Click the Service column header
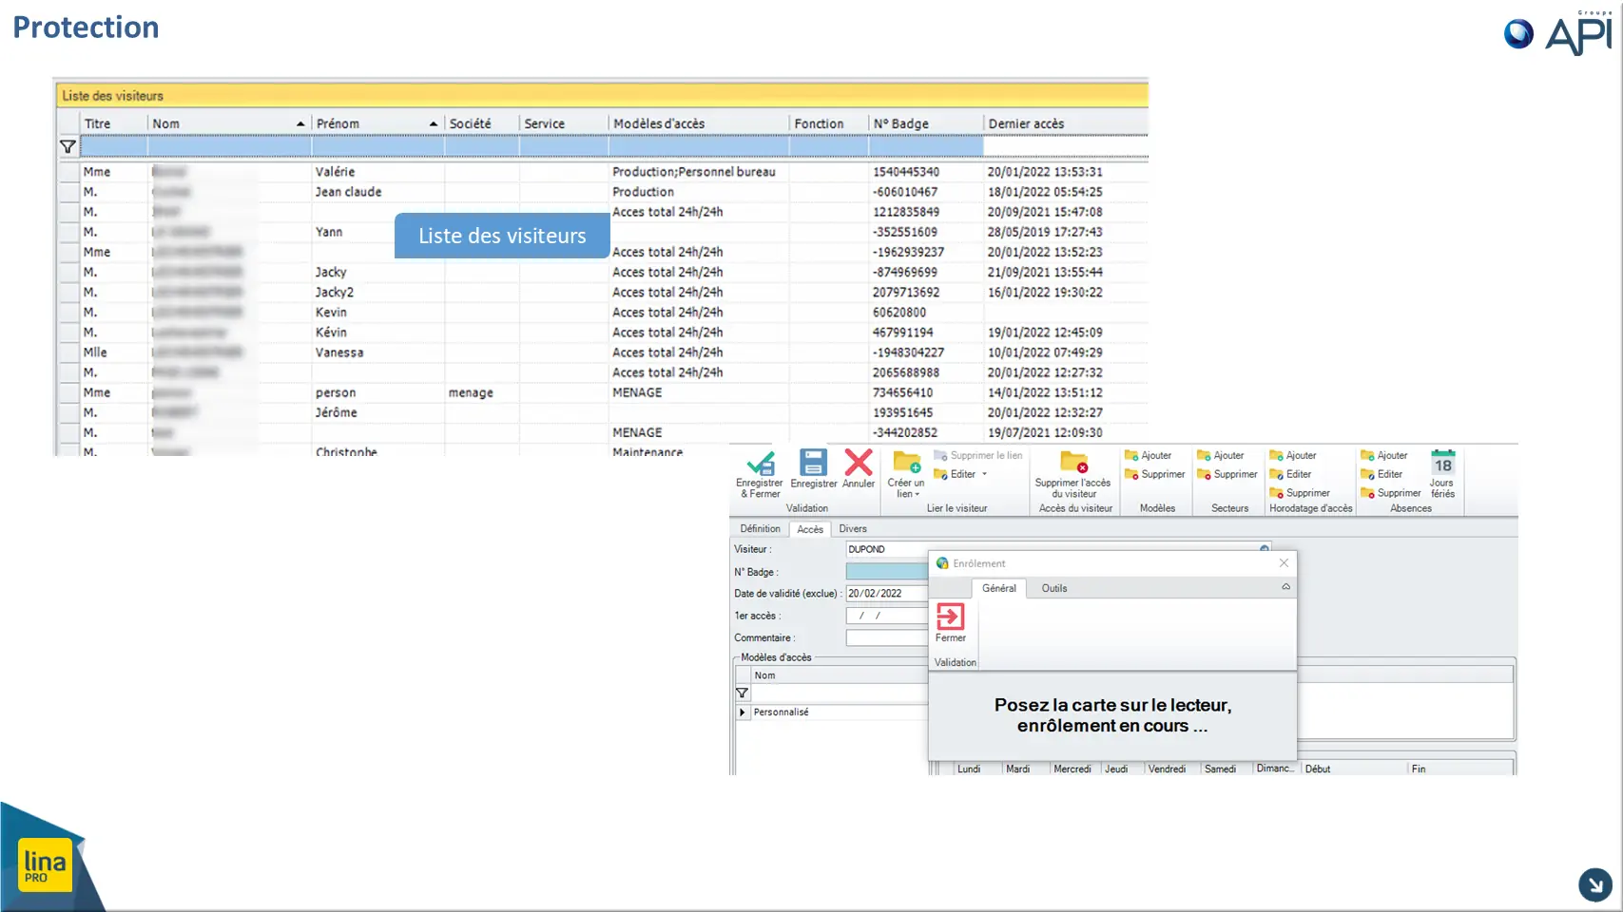 (x=564, y=123)
